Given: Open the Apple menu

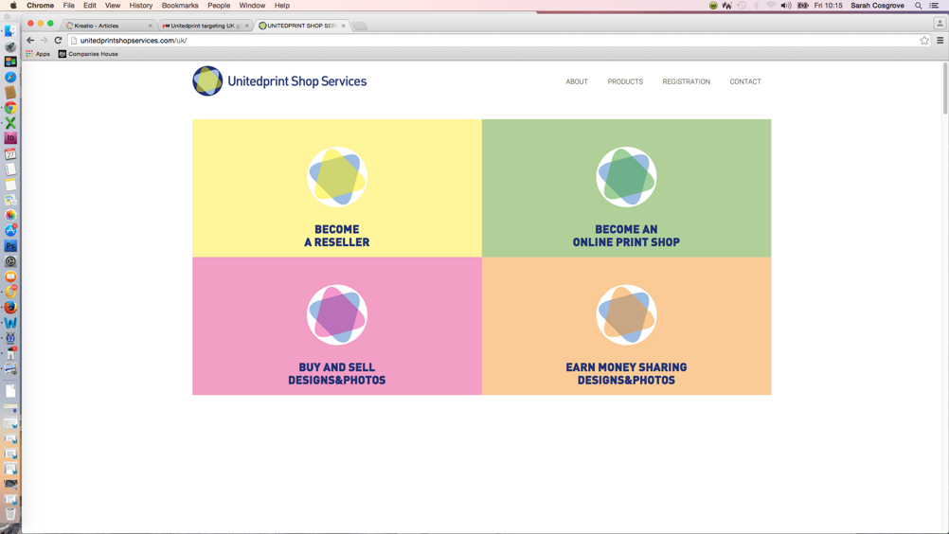Looking at the screenshot, I should [x=13, y=6].
